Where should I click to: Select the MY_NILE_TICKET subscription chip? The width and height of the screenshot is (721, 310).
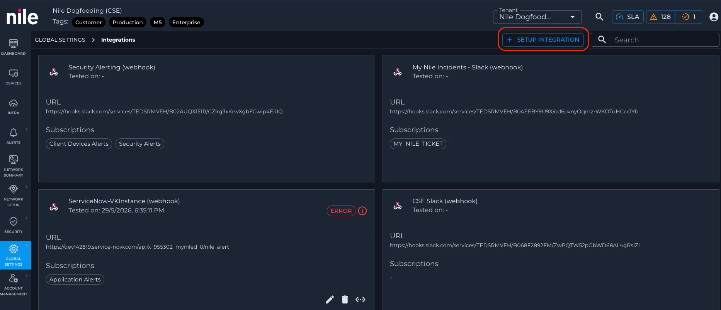(418, 144)
